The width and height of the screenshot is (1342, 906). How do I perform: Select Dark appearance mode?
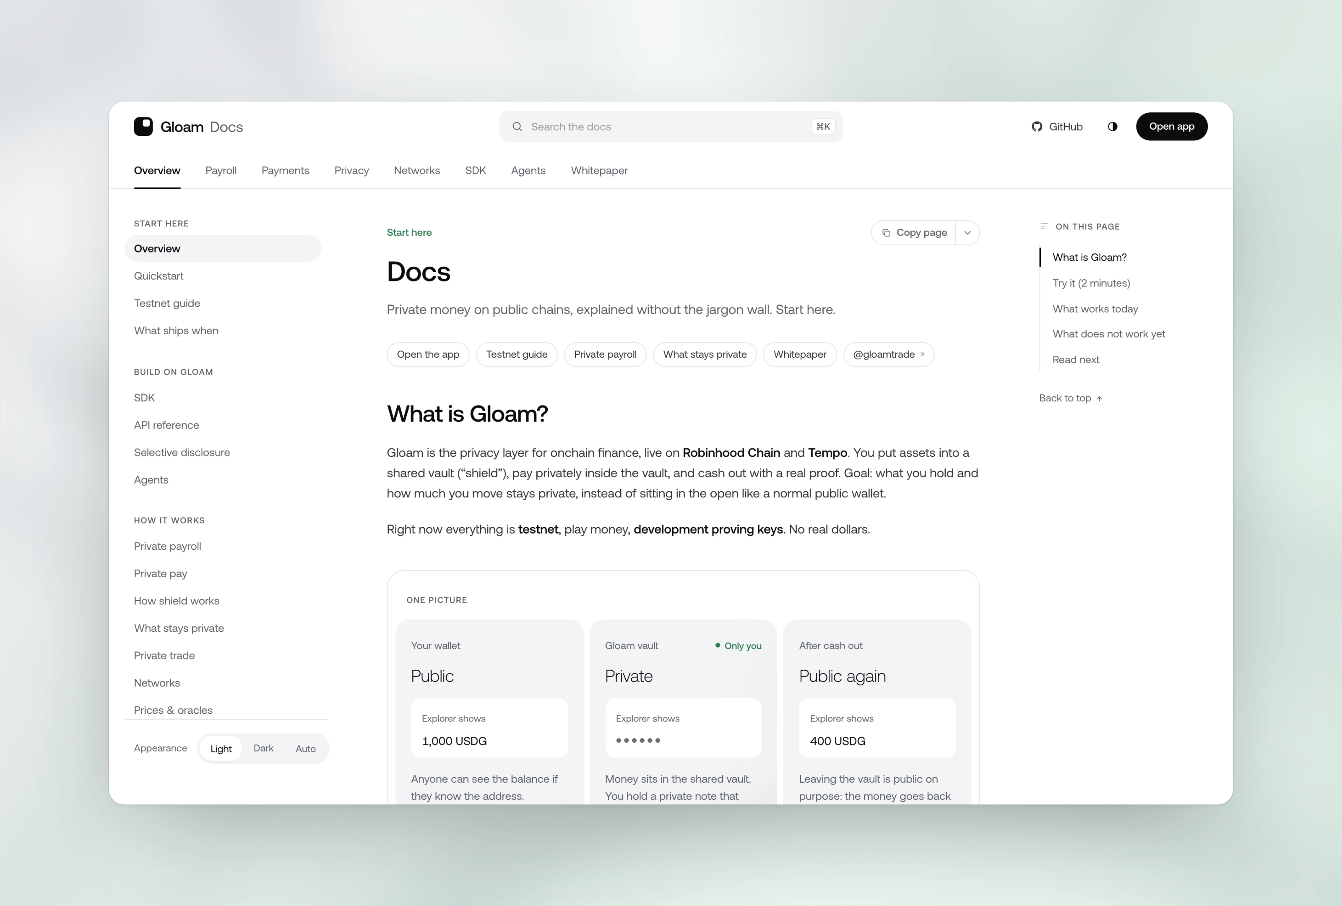263,748
